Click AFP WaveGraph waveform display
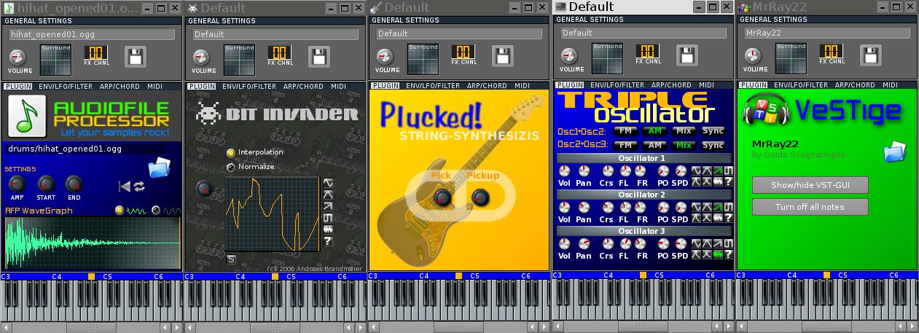This screenshot has height=333, width=919. 93,242
